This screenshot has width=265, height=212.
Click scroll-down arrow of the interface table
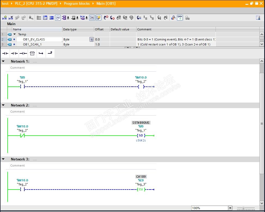coord(262,44)
